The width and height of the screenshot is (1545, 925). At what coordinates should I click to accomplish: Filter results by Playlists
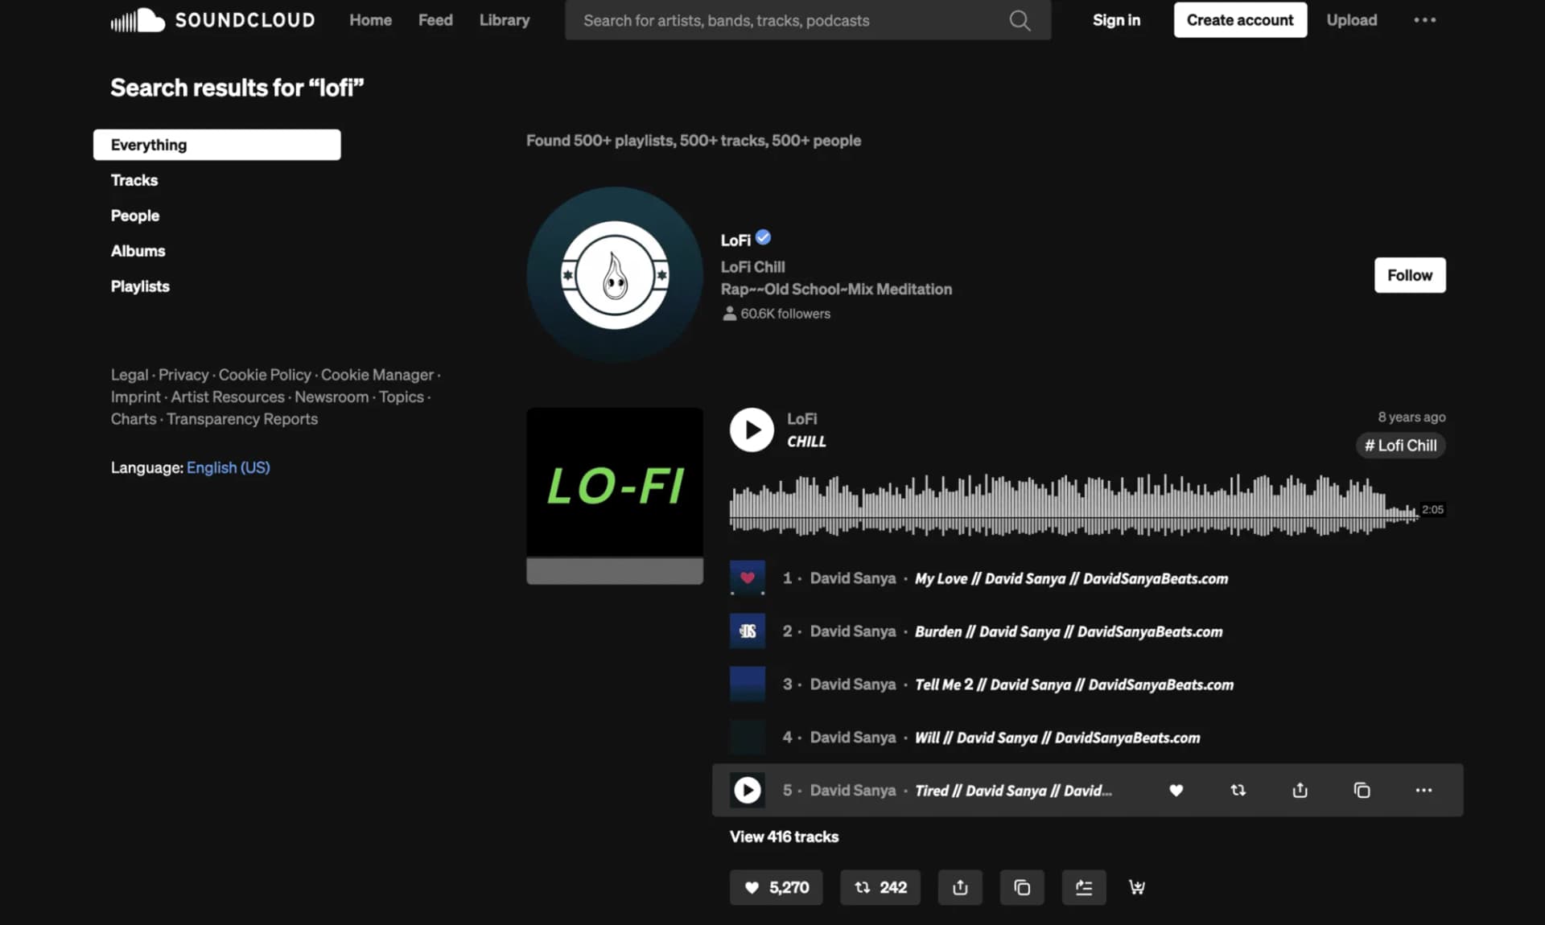(140, 286)
